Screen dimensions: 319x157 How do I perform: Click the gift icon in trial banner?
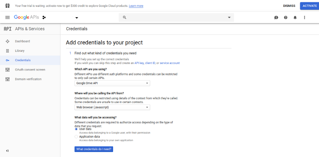coord(7,6)
